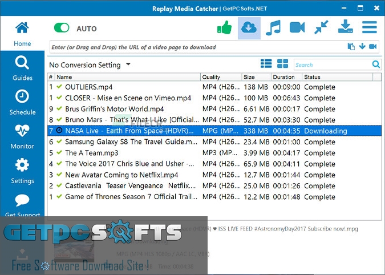Sort by the Size column header
This screenshot has height=275, width=385.
256,77
